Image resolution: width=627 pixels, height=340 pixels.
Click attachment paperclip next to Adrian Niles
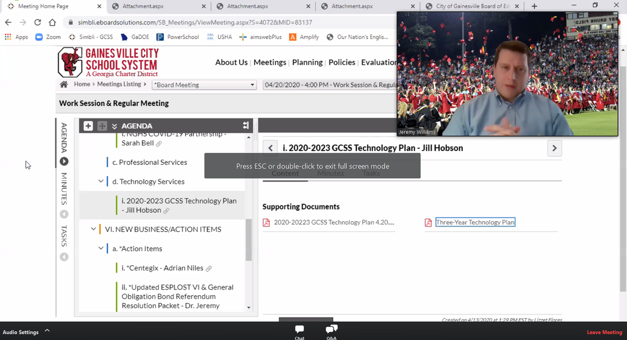(208, 269)
